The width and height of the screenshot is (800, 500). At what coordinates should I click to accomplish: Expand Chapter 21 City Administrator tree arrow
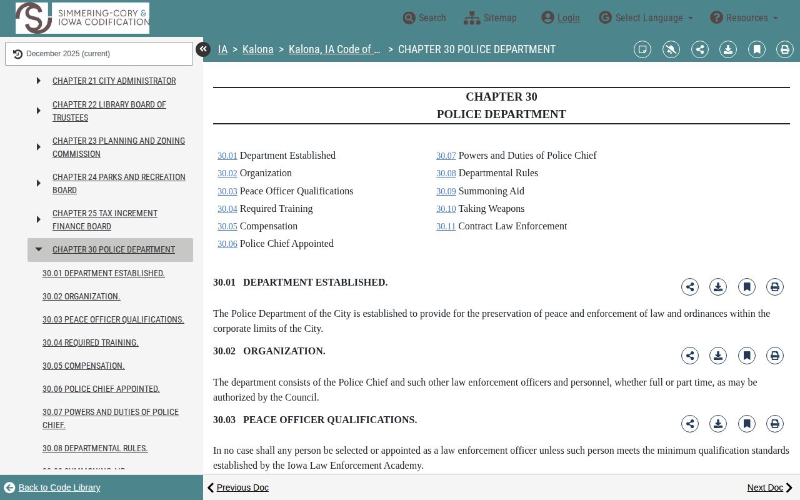pyautogui.click(x=39, y=81)
